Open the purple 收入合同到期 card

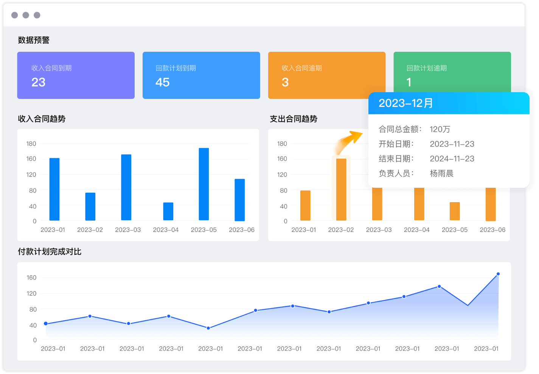click(x=76, y=75)
